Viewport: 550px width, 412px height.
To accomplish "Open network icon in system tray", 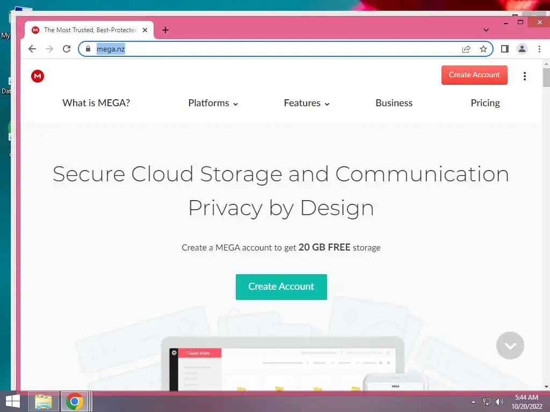I will [487, 402].
